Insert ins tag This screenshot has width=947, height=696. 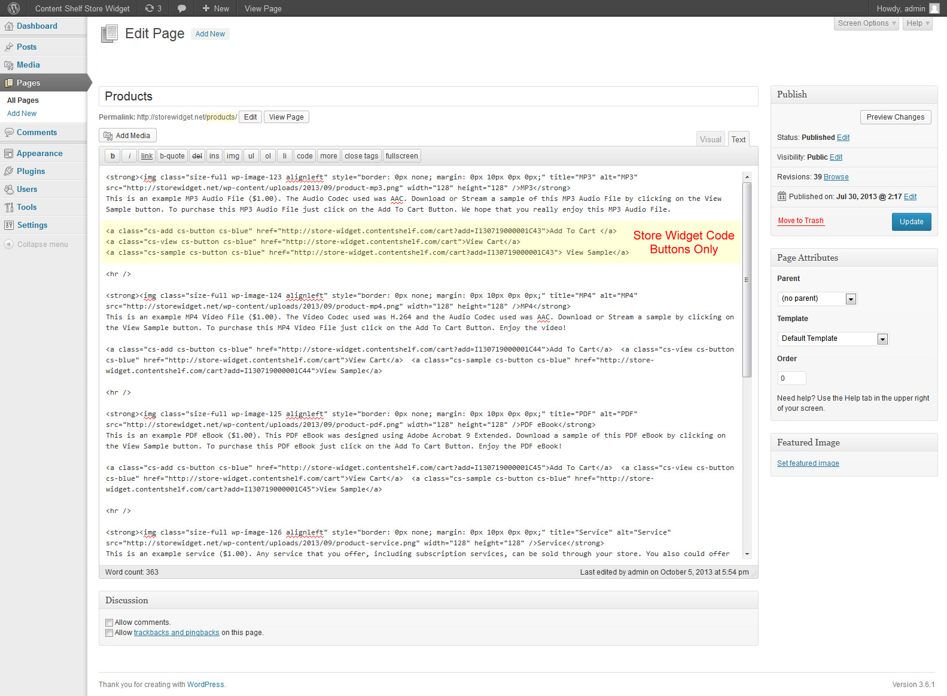(x=214, y=156)
